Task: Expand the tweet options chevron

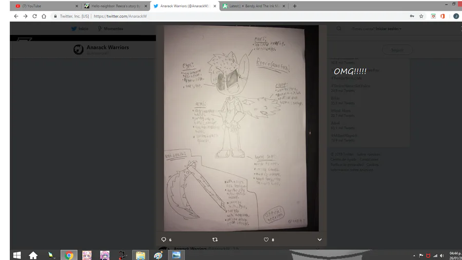Action: click(x=319, y=239)
